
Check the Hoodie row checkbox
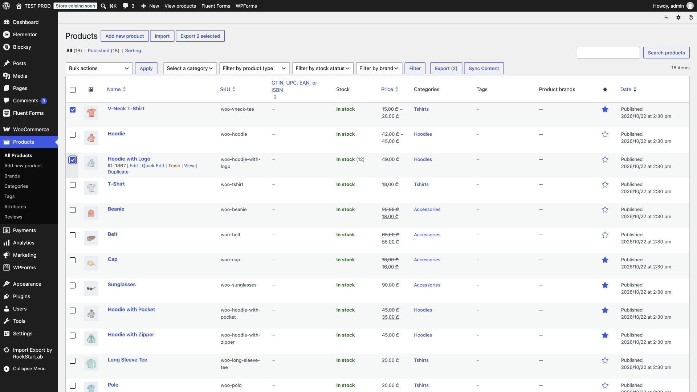[73, 135]
